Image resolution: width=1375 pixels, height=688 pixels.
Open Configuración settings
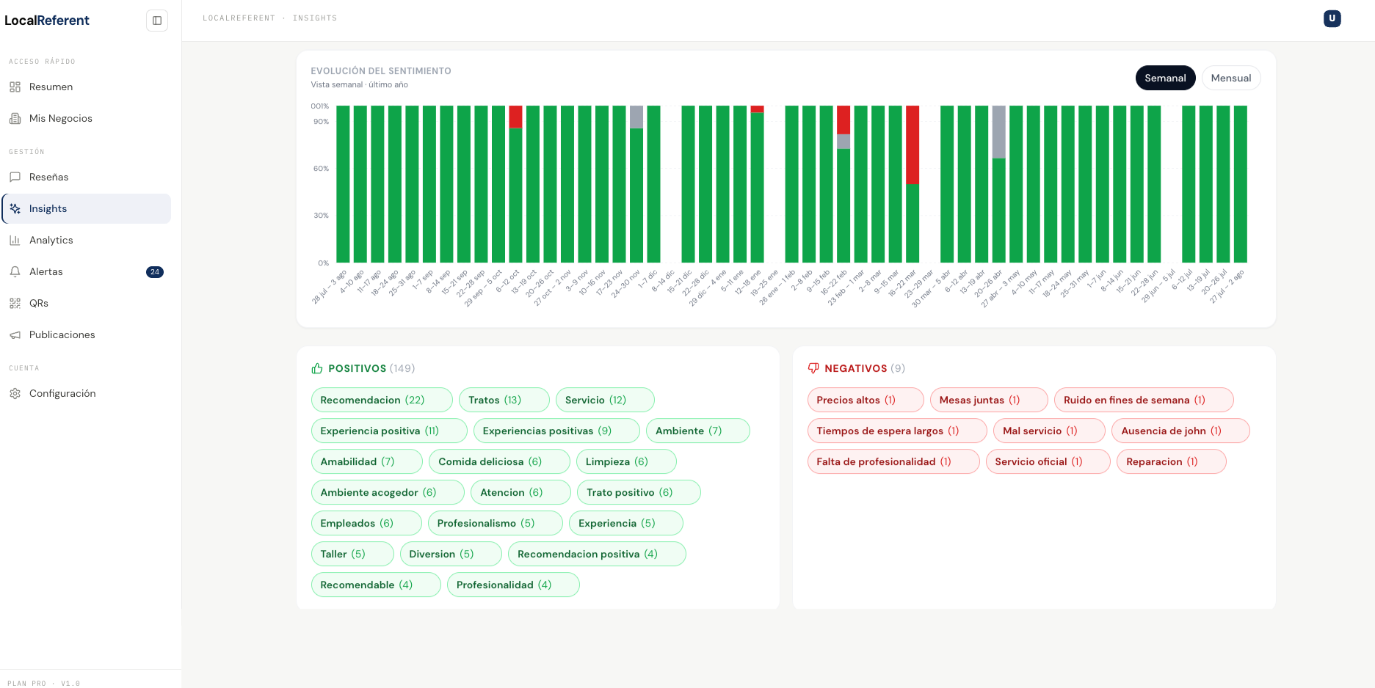click(x=87, y=393)
